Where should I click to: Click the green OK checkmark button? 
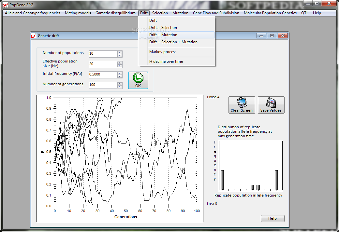138,80
